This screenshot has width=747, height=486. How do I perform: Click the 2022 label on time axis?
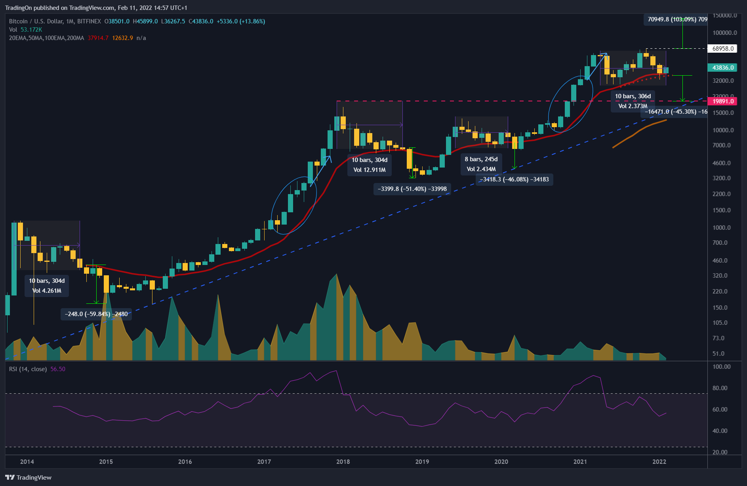[x=659, y=461]
